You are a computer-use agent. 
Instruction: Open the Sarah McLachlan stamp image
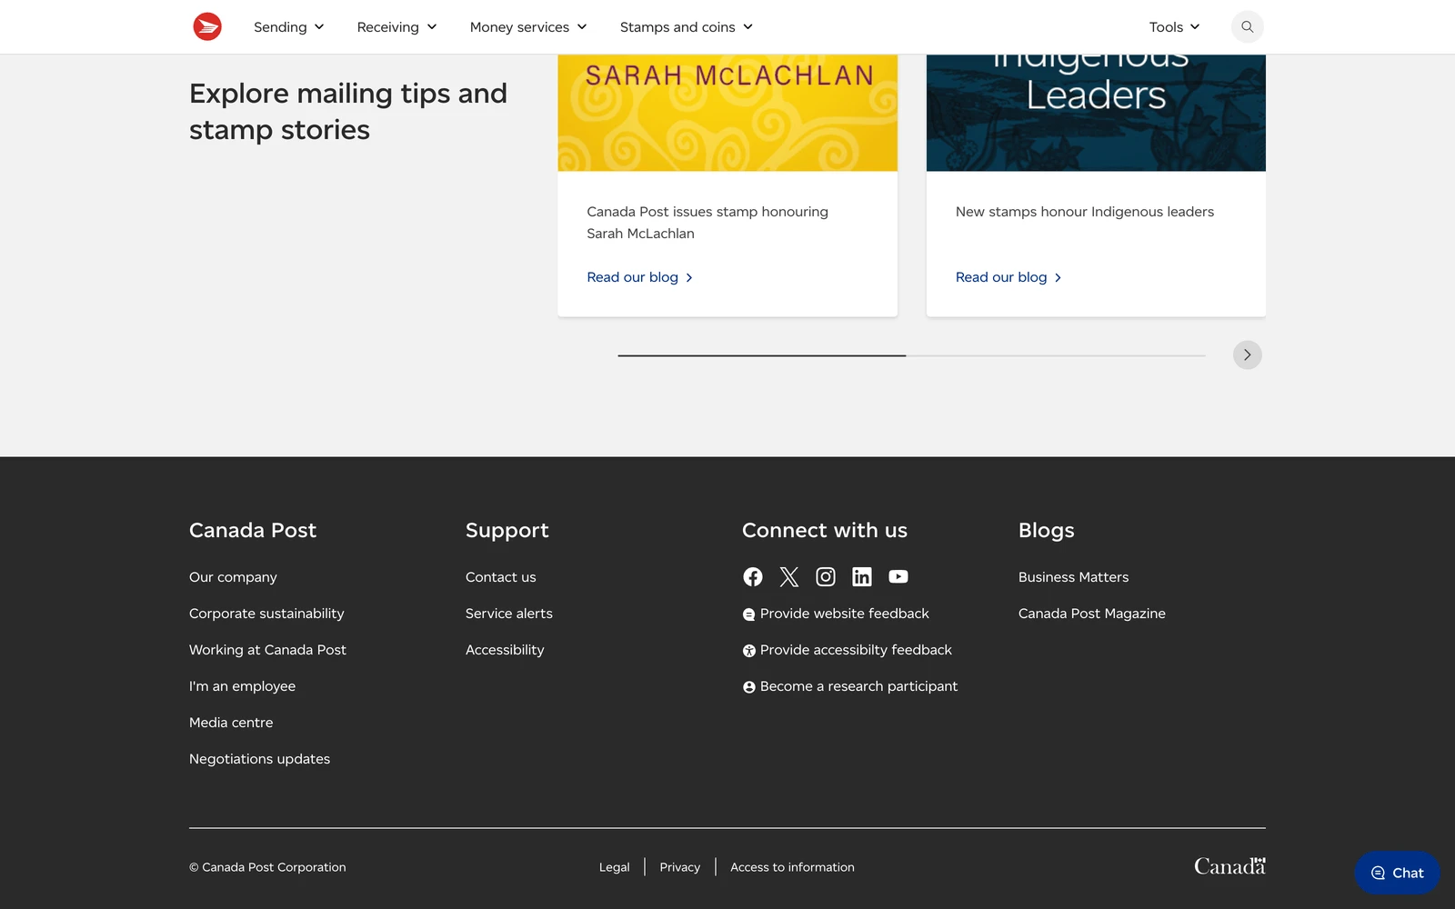[x=727, y=113]
